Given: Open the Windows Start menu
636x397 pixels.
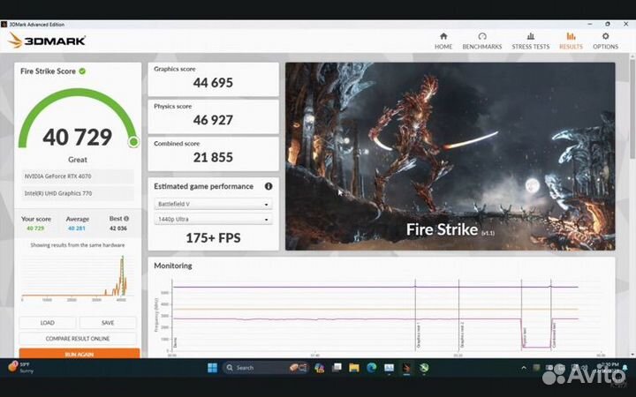Looking at the screenshot, I should [212, 368].
